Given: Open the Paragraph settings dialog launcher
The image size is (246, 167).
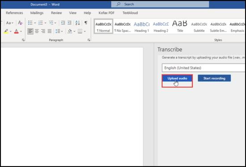Looking at the screenshot, I should (89, 40).
